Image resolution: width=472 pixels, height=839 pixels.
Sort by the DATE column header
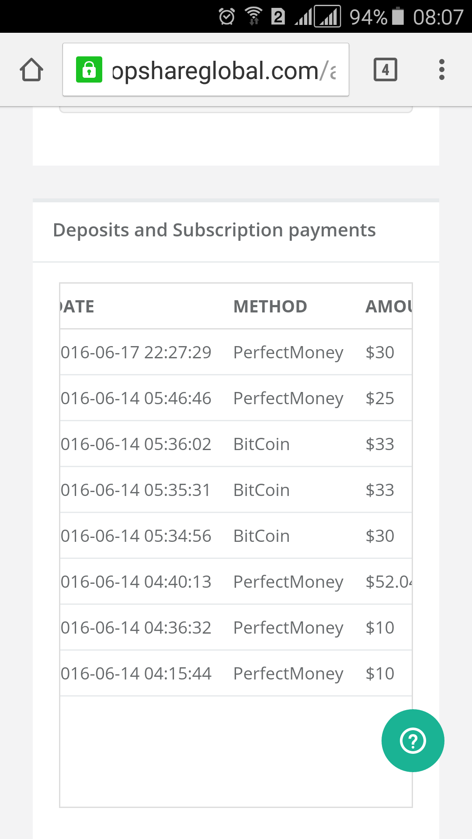(x=78, y=306)
